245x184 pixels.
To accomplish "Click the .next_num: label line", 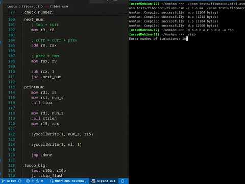I will tap(34, 19).
